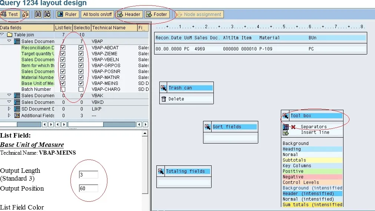The width and height of the screenshot is (375, 211).
Task: Select the Heading color in Tool box
Action: click(x=312, y=149)
